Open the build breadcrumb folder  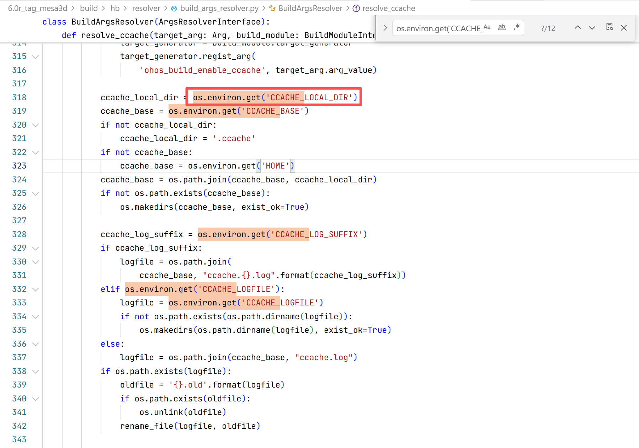(x=89, y=8)
